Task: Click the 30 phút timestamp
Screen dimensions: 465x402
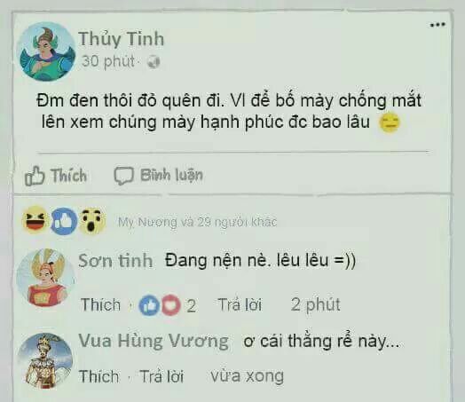Action: pos(108,61)
